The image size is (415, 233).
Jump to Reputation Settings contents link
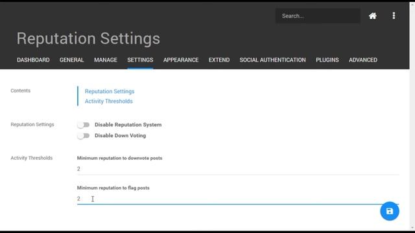tap(110, 91)
